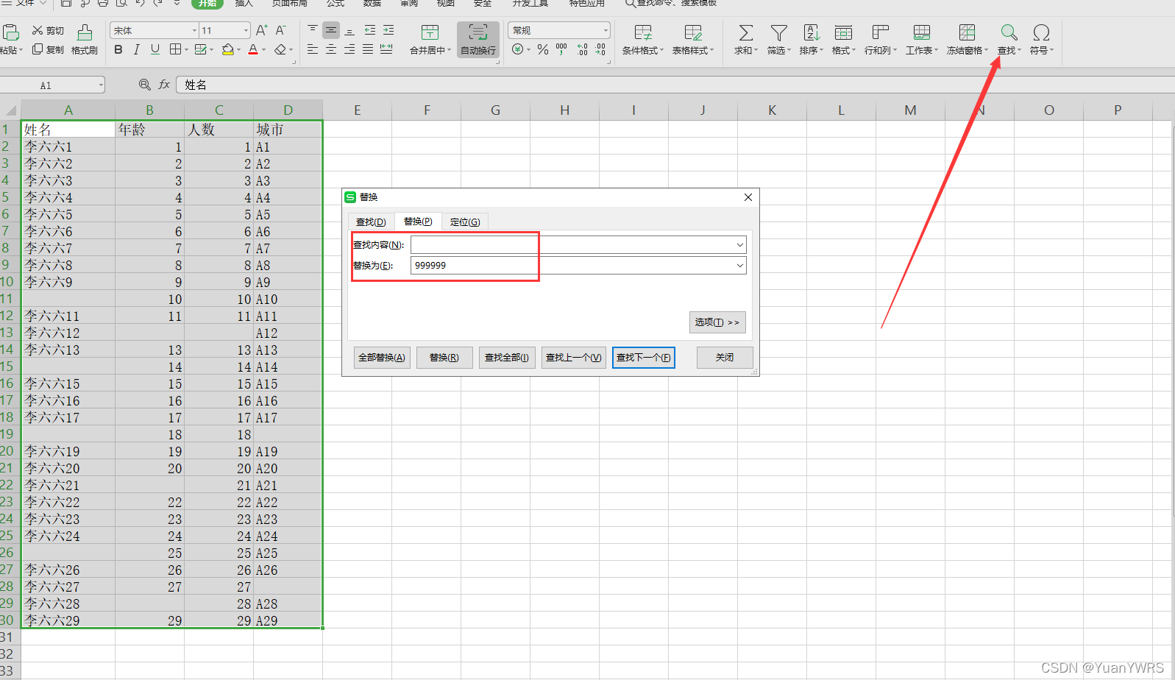The image size is (1175, 680).
Task: Open the Formulas (公式) ribbon tab
Action: [336, 3]
